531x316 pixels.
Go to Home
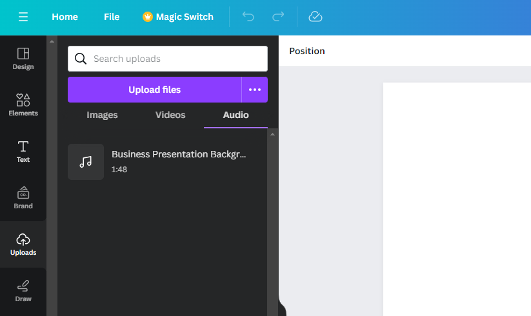(65, 17)
